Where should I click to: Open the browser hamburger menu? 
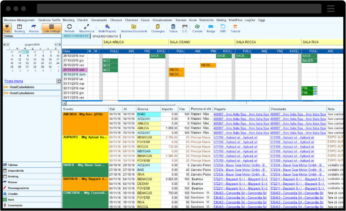pos(330,8)
